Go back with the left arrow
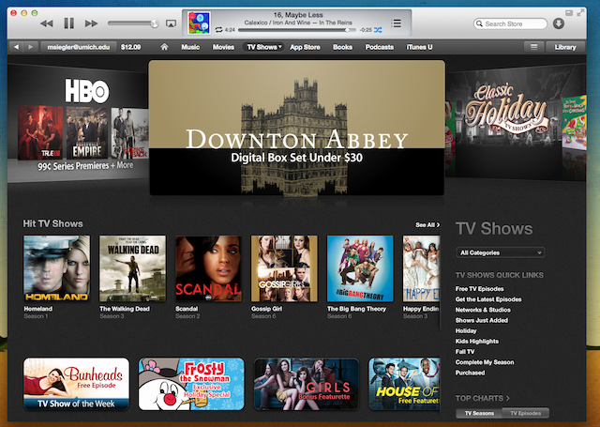 point(16,47)
